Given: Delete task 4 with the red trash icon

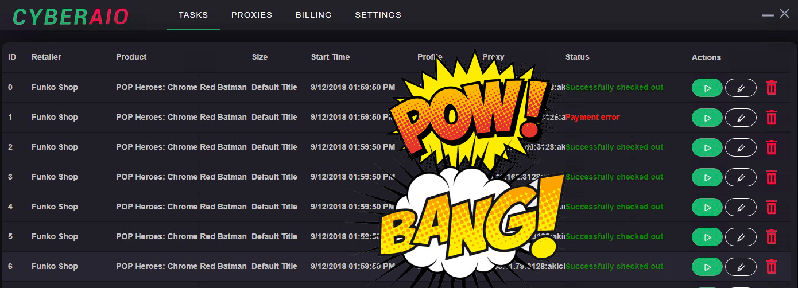Looking at the screenshot, I should (x=772, y=207).
